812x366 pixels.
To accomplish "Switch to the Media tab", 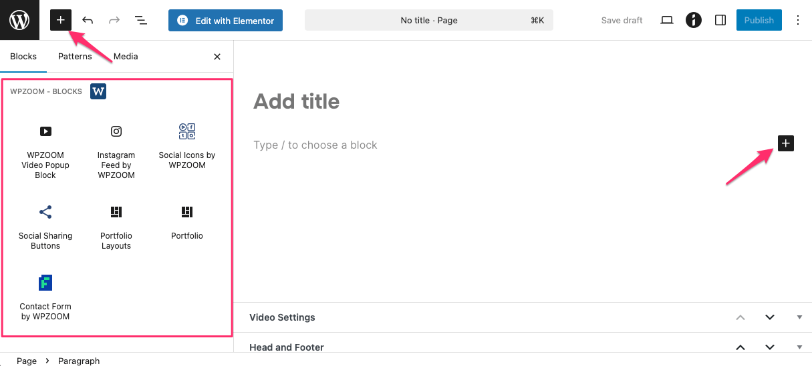I will (x=126, y=57).
